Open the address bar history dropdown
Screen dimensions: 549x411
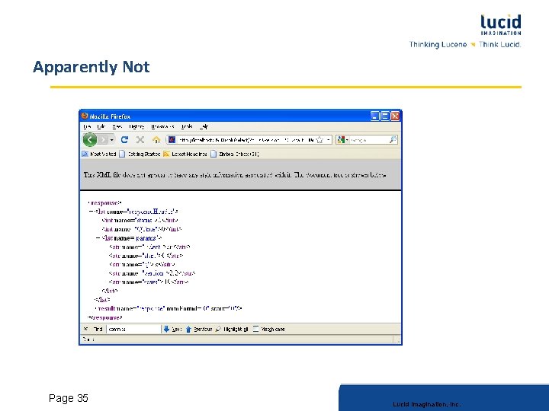point(328,140)
